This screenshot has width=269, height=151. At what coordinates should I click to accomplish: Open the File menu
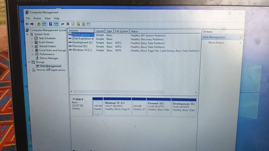[x=28, y=18]
